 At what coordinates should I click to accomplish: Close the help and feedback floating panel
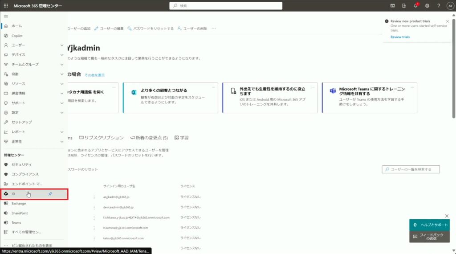tap(447, 216)
